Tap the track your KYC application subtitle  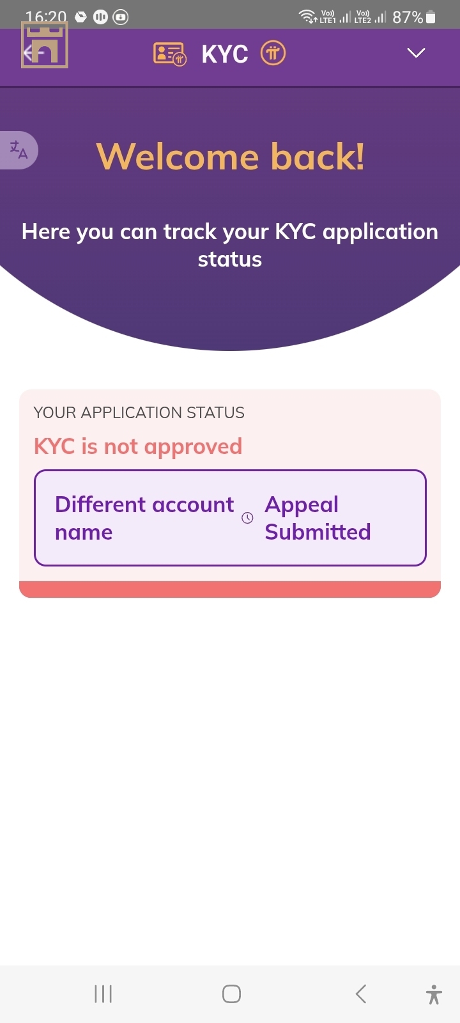tap(230, 245)
